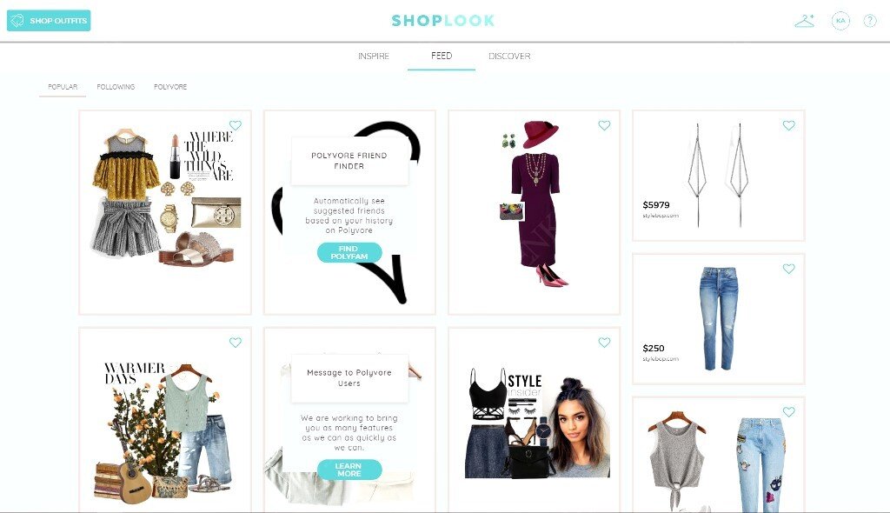Heart the $250 jeans item
This screenshot has width=890, height=513.
pyautogui.click(x=789, y=268)
